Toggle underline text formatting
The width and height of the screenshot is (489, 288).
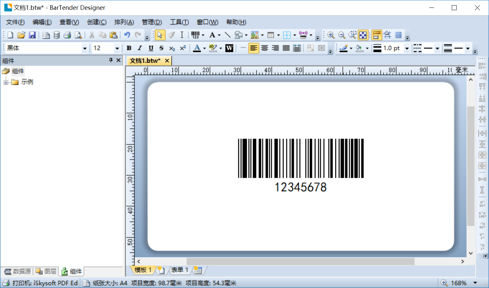151,48
